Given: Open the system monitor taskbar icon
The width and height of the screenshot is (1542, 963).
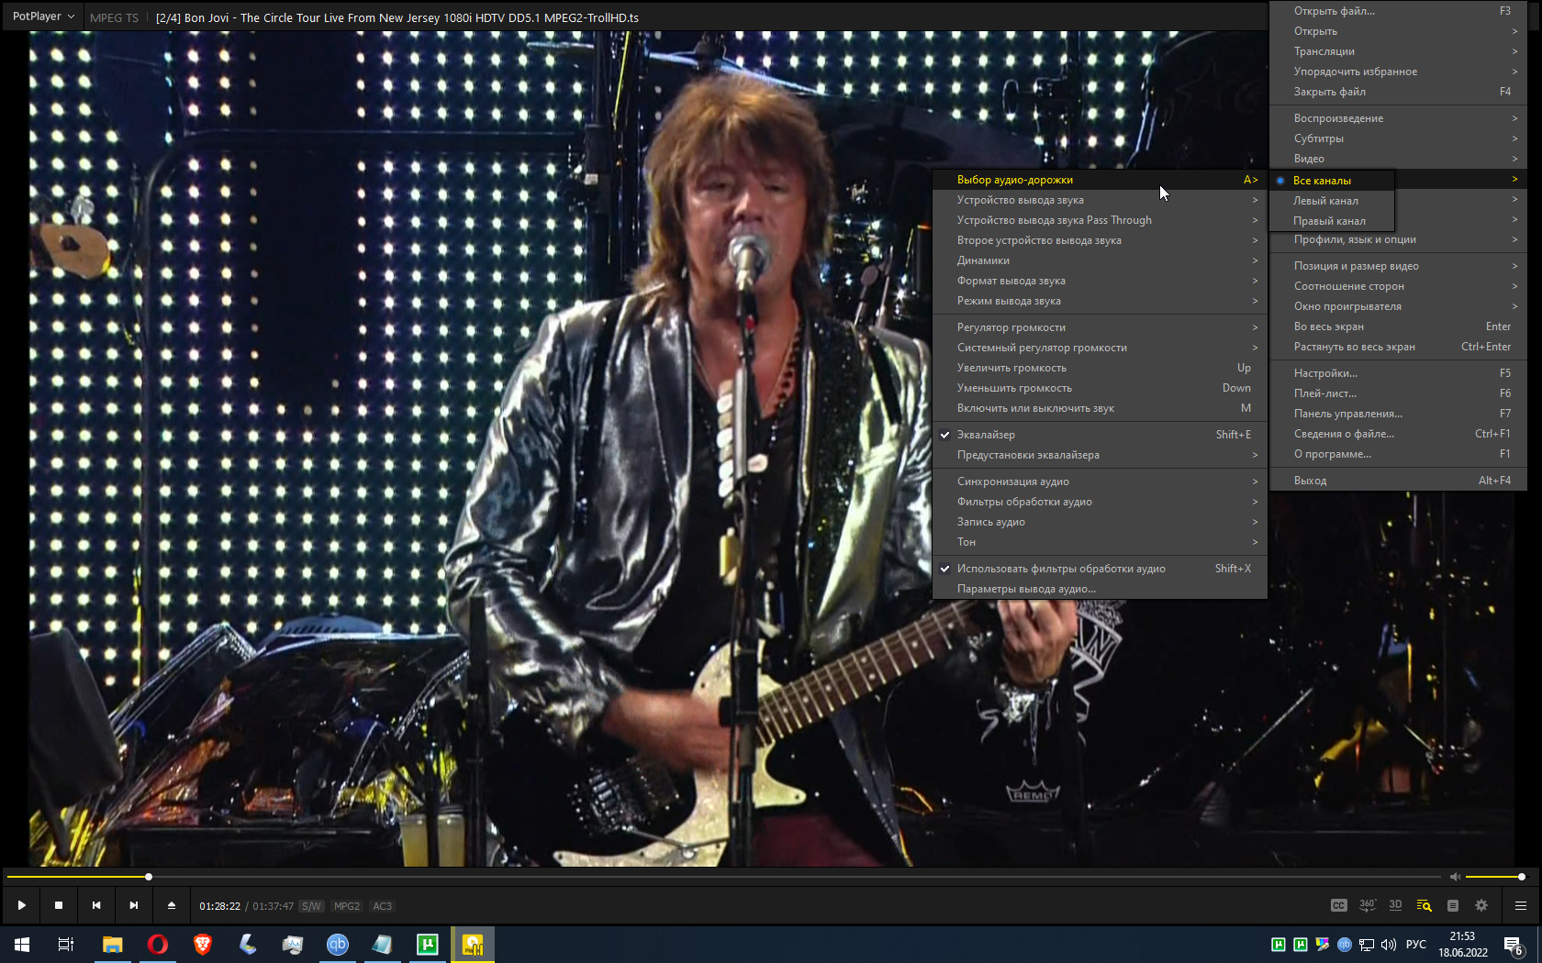Looking at the screenshot, I should pyautogui.click(x=293, y=944).
